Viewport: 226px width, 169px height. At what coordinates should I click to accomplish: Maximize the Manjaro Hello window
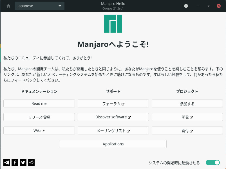click(x=208, y=6)
